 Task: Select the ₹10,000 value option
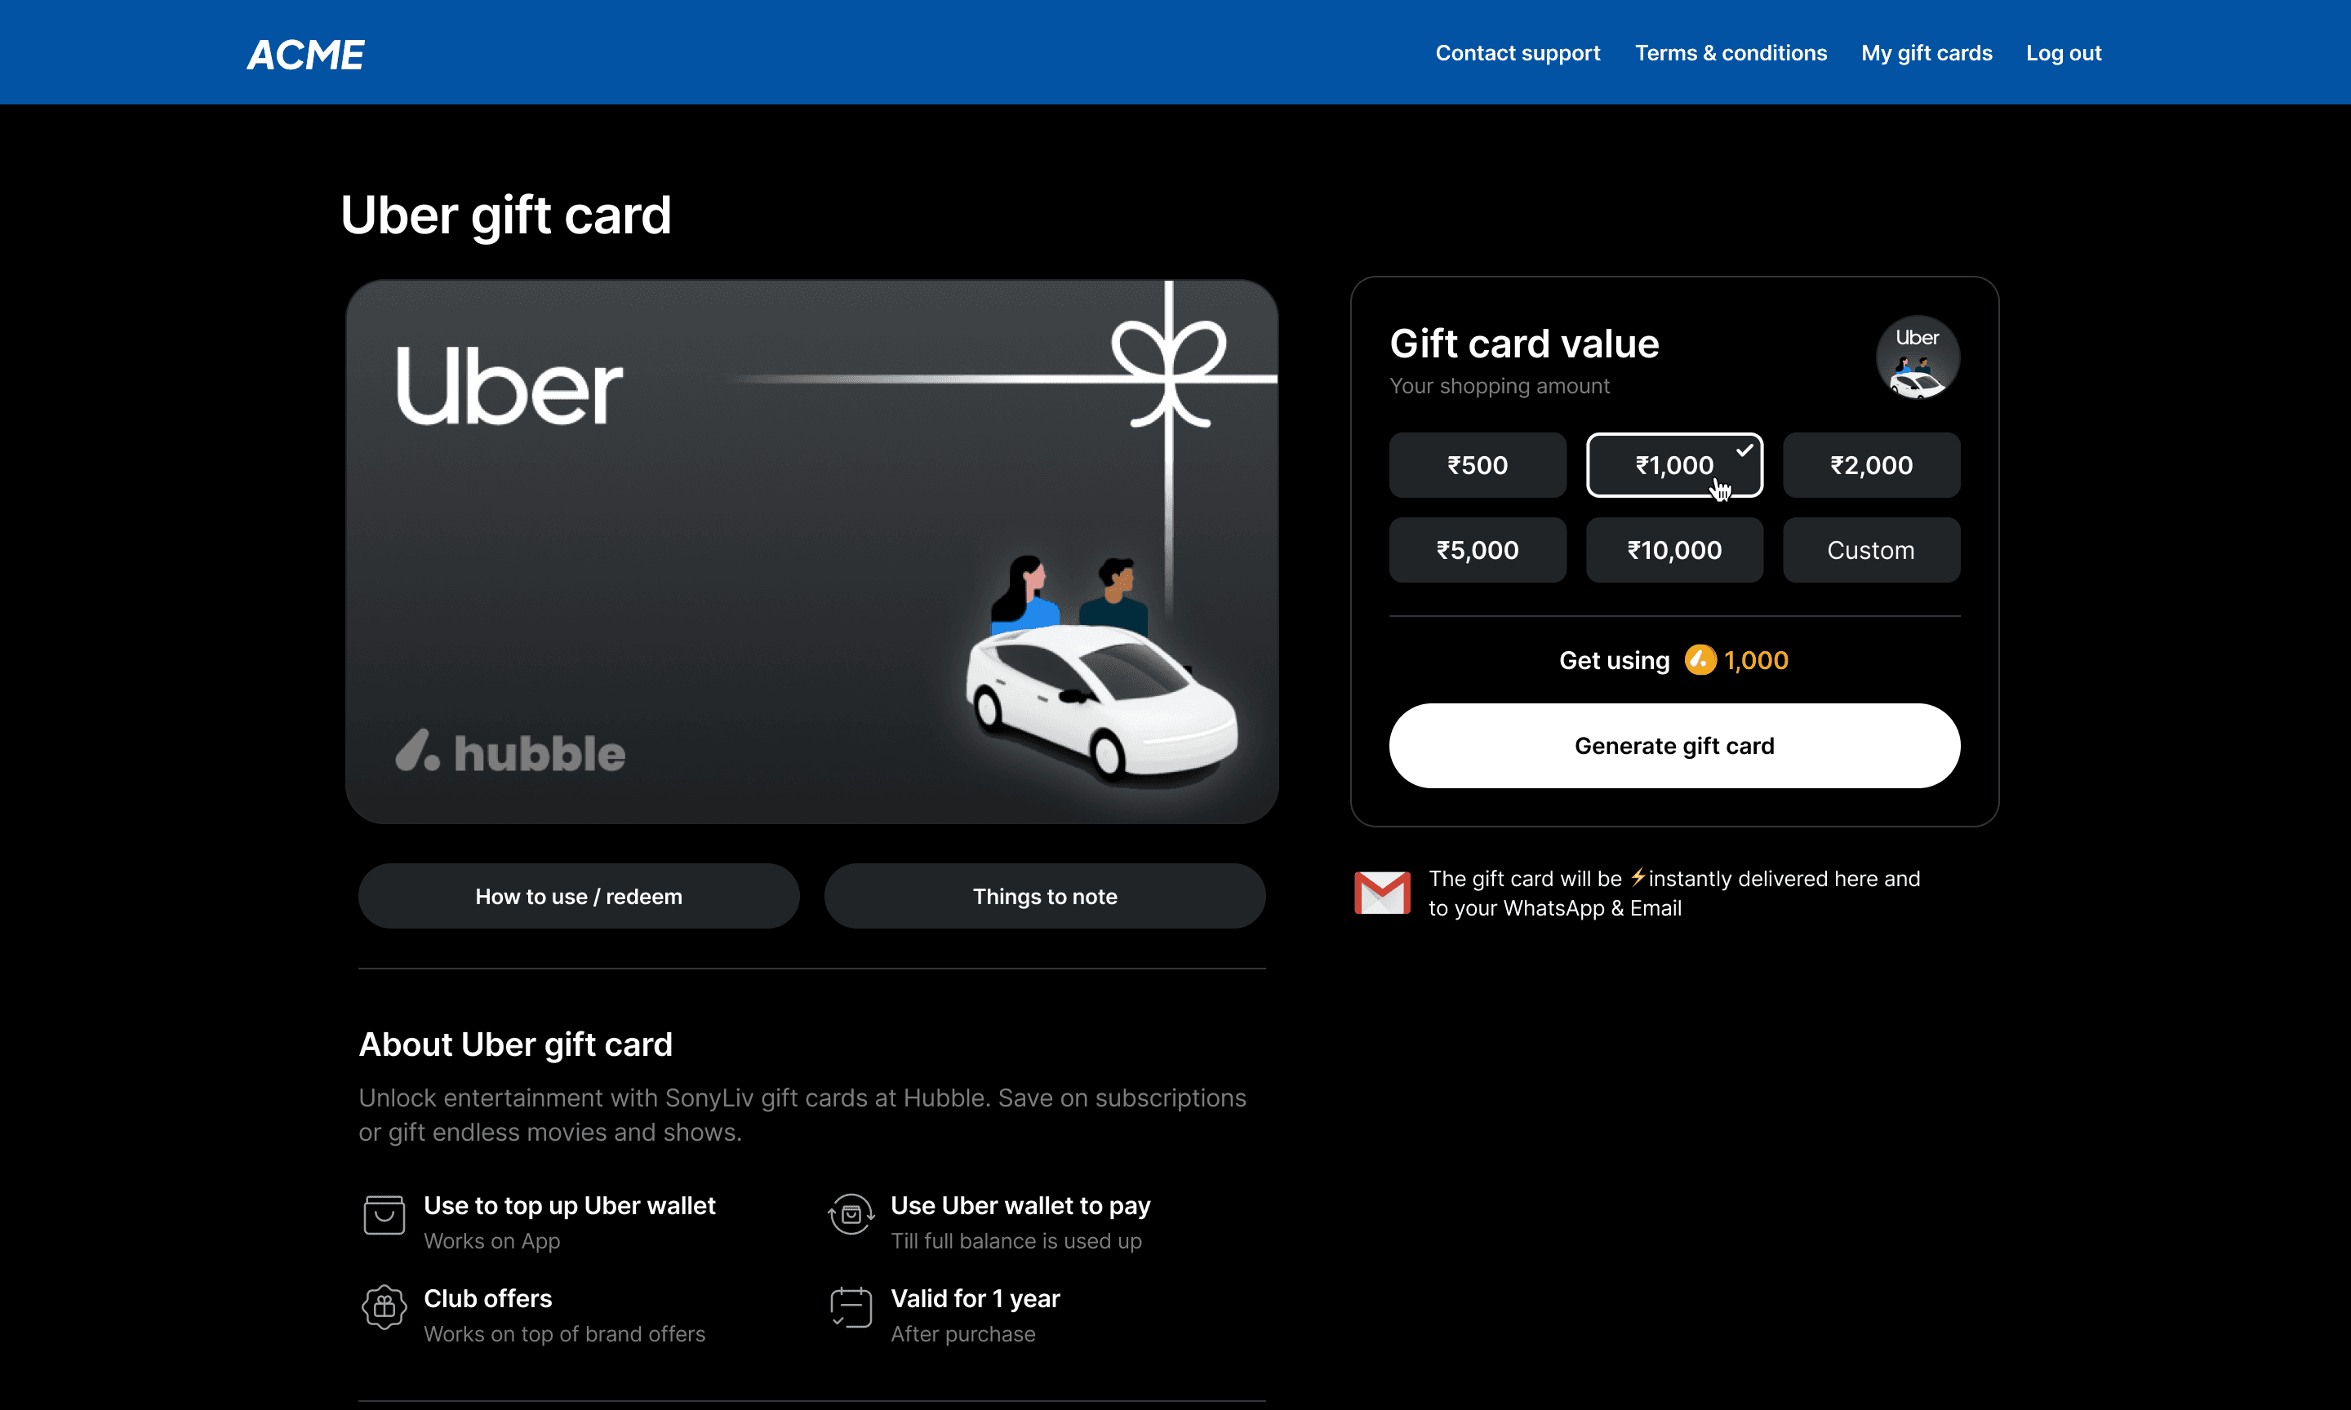(x=1673, y=550)
